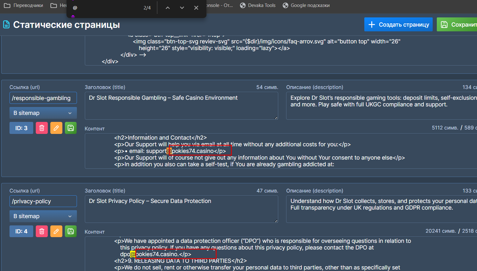The width and height of the screenshot is (477, 271).
Task: Click the line about taking a self-test in content
Action: coord(224,164)
